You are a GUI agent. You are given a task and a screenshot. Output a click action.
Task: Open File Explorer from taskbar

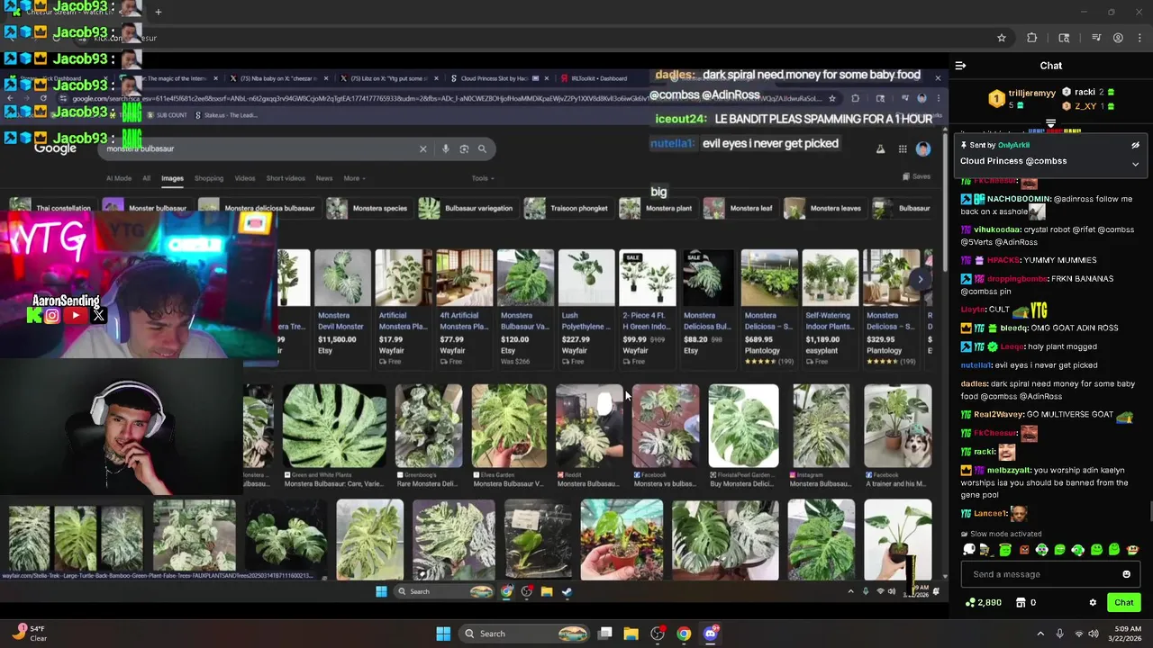(631, 634)
